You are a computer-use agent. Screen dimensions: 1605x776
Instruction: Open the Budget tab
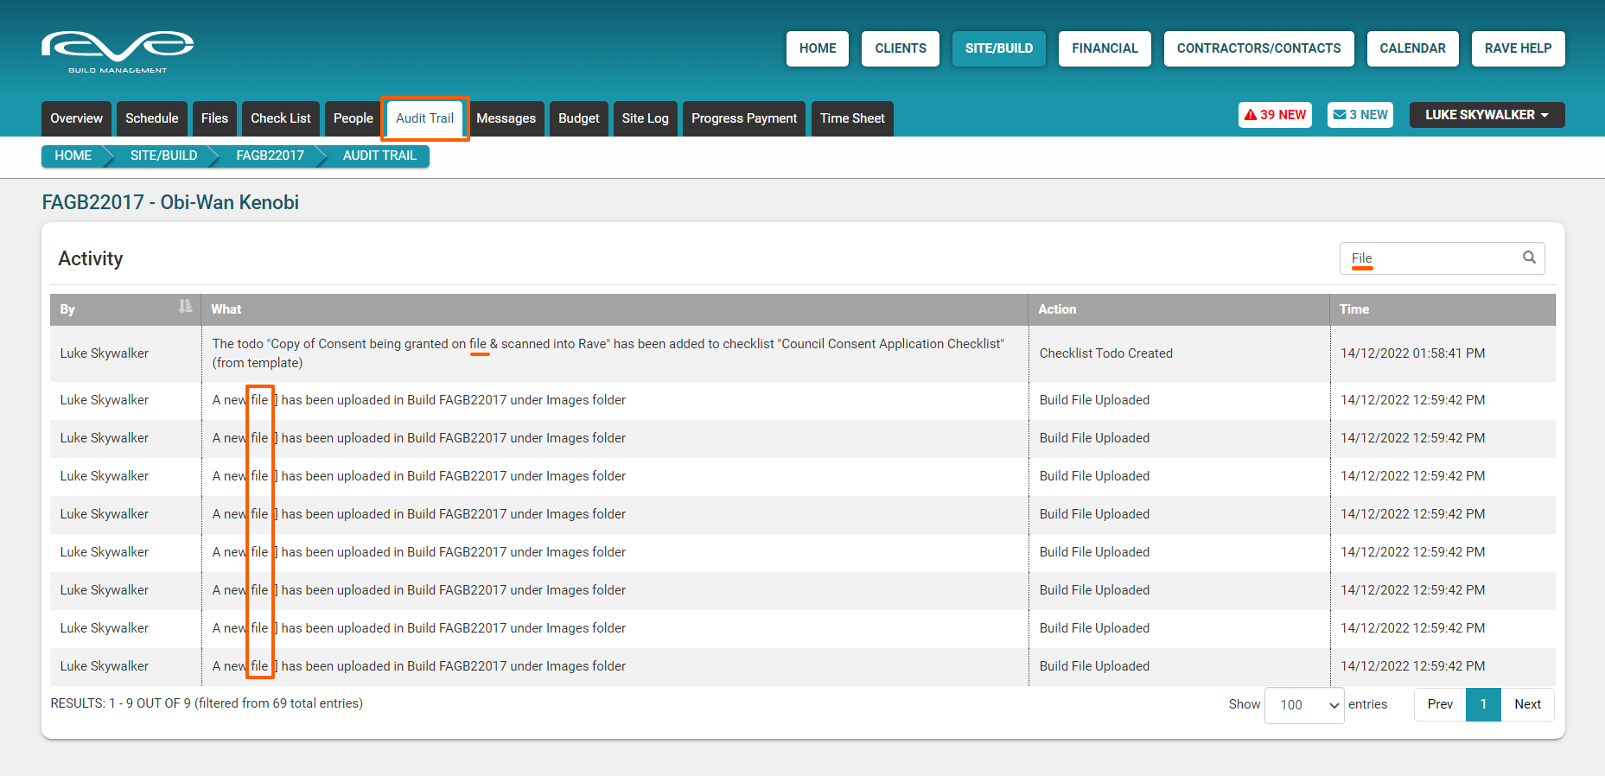(x=578, y=118)
